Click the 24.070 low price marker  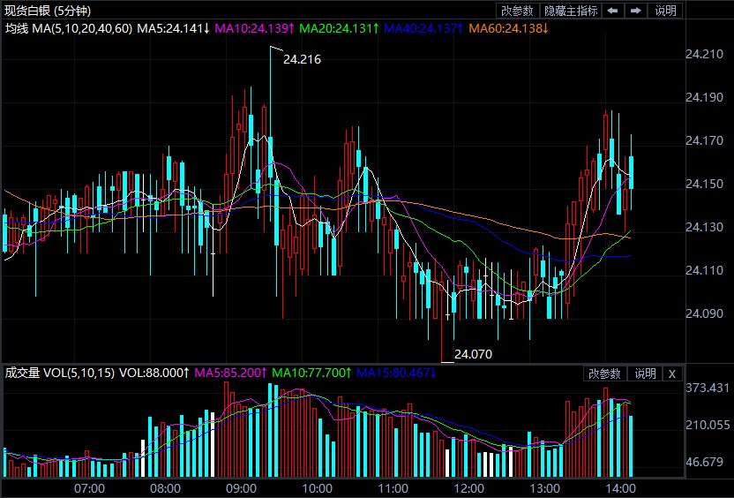tap(473, 354)
